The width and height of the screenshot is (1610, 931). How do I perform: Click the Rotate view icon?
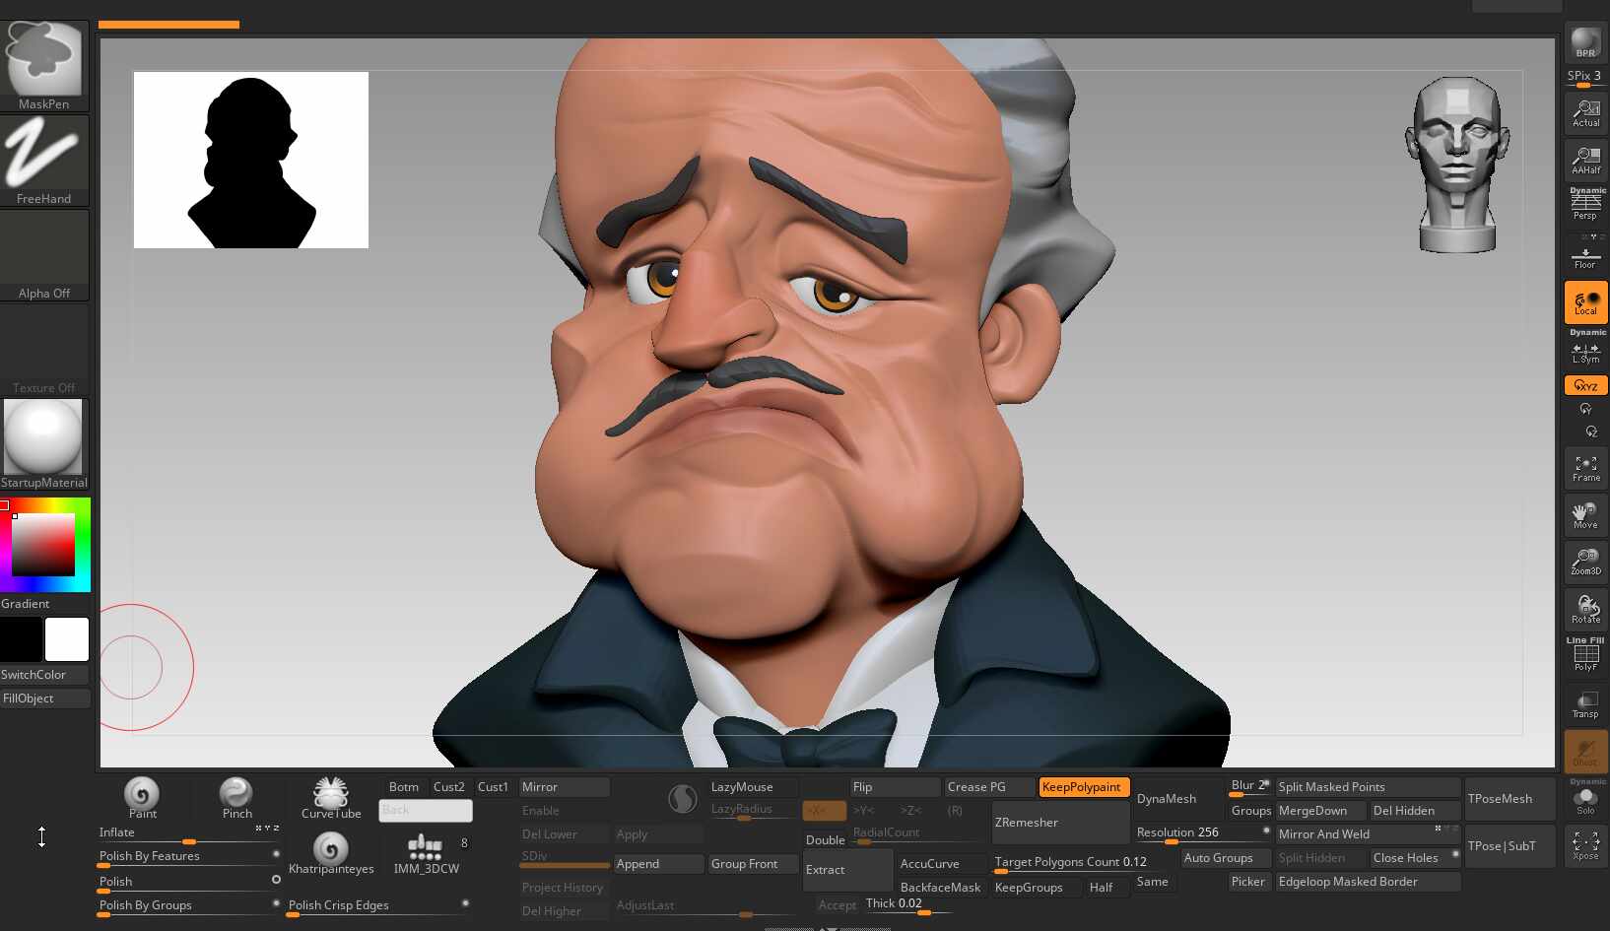coord(1585,610)
